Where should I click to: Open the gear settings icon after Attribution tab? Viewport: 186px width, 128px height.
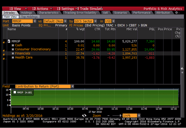click(x=177, y=13)
